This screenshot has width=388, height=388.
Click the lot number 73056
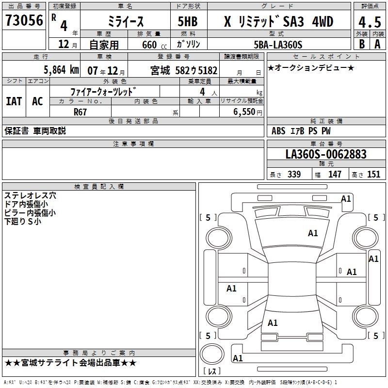pos(24,20)
